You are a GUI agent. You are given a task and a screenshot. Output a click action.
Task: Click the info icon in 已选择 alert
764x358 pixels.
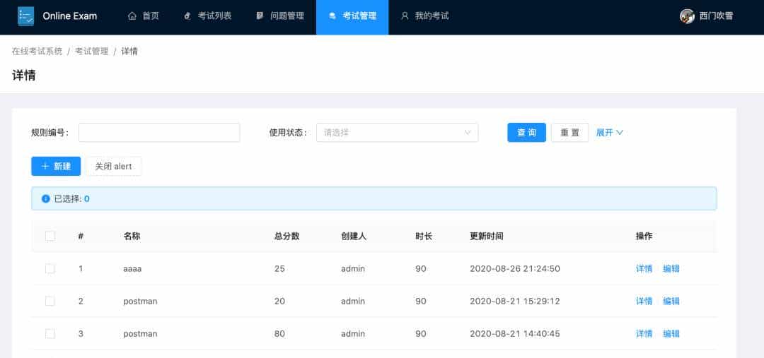click(46, 198)
